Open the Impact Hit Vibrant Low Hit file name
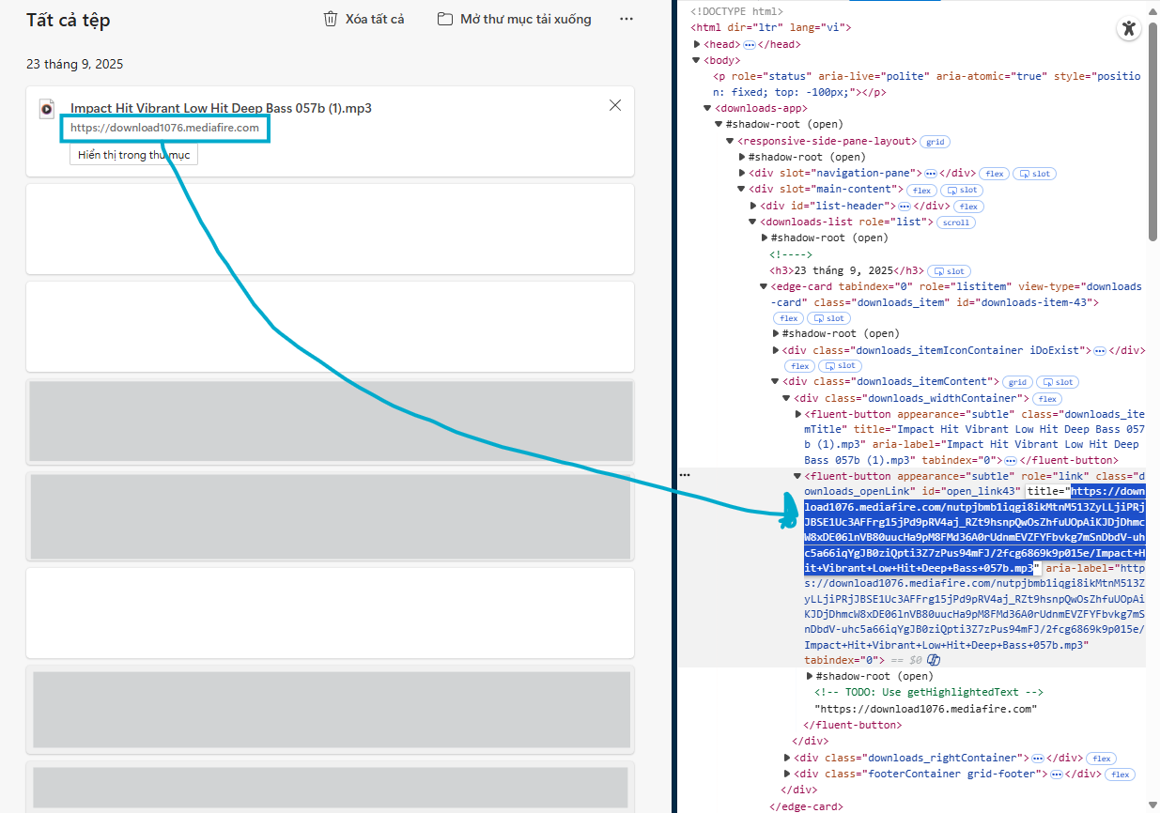The image size is (1160, 813). coord(221,108)
